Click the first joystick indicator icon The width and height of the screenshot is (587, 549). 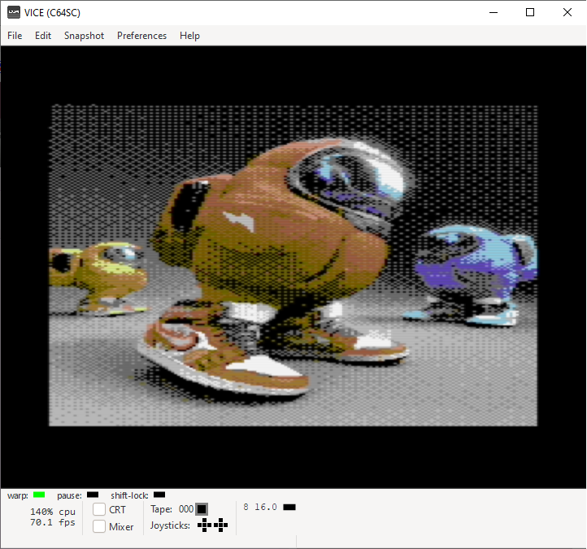(x=204, y=525)
